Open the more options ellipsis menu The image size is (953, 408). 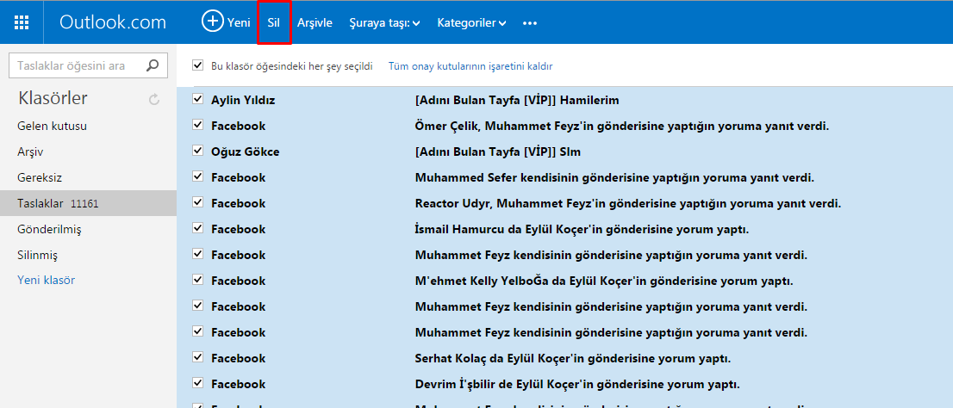pyautogui.click(x=530, y=23)
